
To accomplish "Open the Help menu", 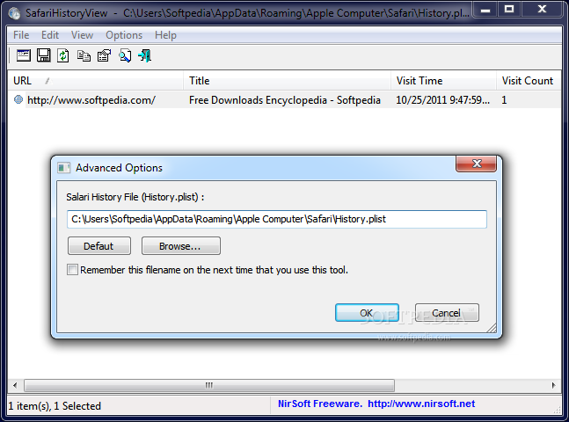I will point(165,35).
